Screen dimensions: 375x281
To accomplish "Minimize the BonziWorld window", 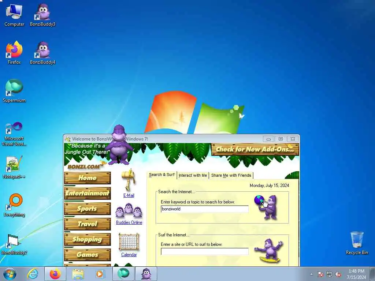I will click(x=268, y=139).
